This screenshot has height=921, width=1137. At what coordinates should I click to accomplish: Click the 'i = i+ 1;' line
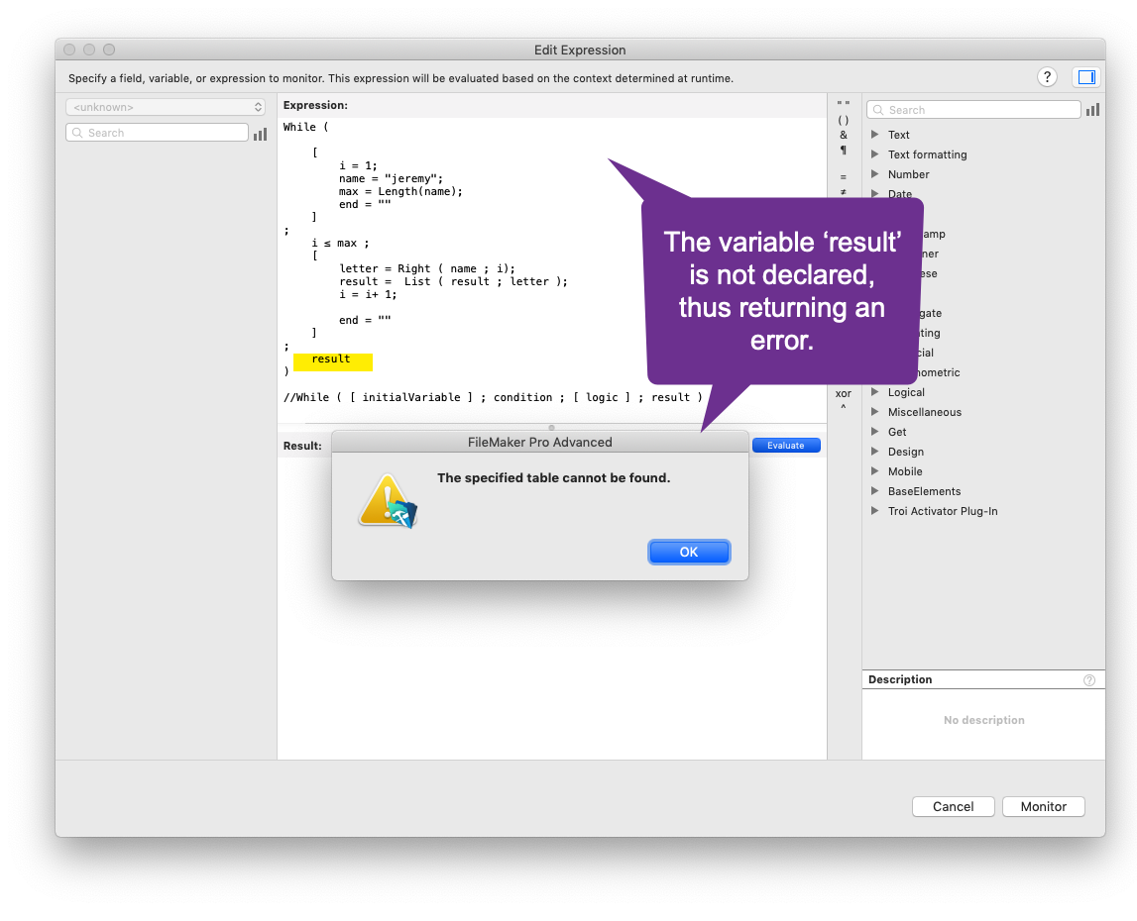[368, 295]
